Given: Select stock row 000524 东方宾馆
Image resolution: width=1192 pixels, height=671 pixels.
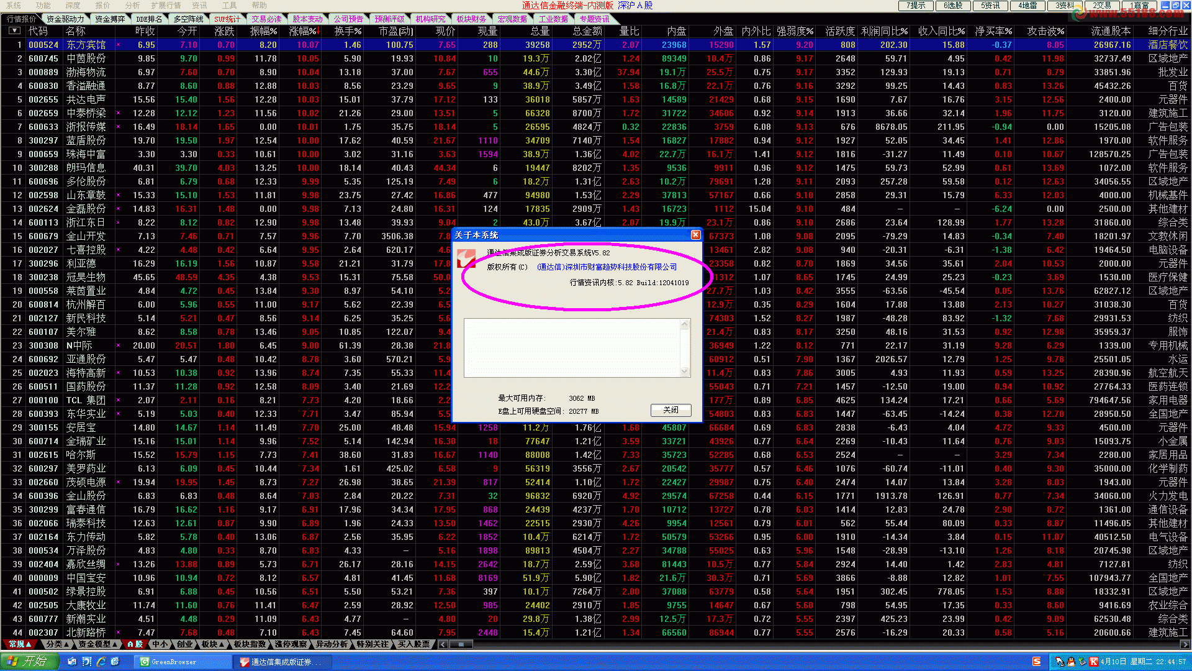Looking at the screenshot, I should [x=596, y=45].
